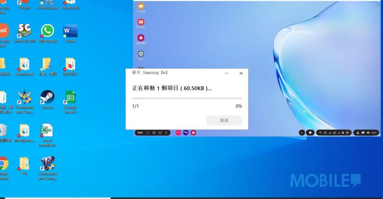Screen dimensions: 383x199
Task: Open the Settings gear app in DeX
Action: (141, 55)
